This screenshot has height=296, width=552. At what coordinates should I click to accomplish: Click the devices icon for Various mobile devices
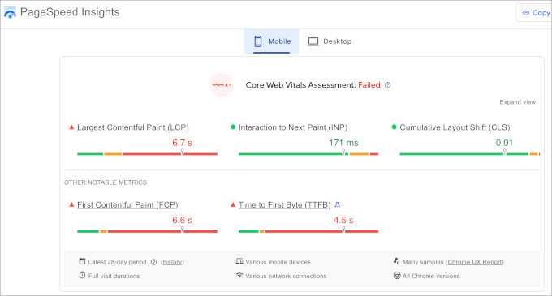click(x=239, y=261)
